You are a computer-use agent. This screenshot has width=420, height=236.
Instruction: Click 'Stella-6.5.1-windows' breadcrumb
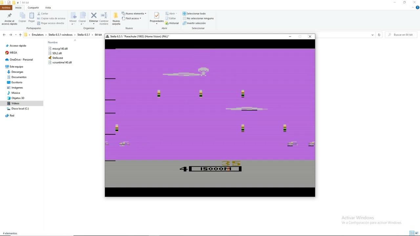pyautogui.click(x=60, y=35)
